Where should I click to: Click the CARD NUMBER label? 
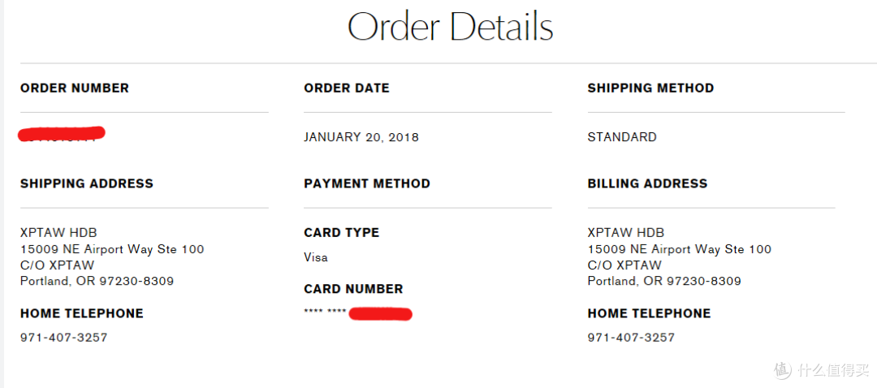coord(353,289)
